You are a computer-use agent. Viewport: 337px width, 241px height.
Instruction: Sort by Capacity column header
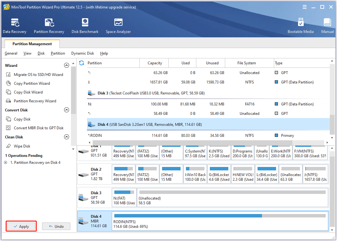pos(155,63)
